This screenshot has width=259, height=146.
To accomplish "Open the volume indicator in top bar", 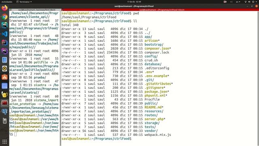I will [x=249, y=2].
